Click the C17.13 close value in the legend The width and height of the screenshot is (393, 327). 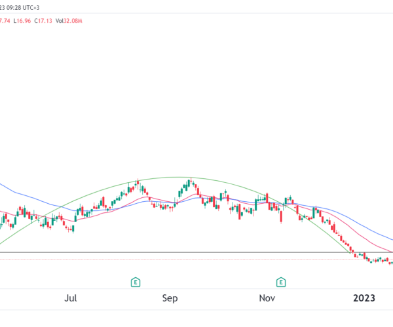click(x=43, y=21)
